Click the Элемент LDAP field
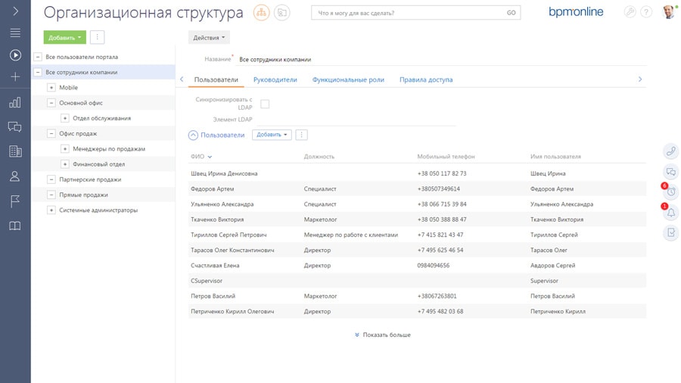 click(x=356, y=120)
